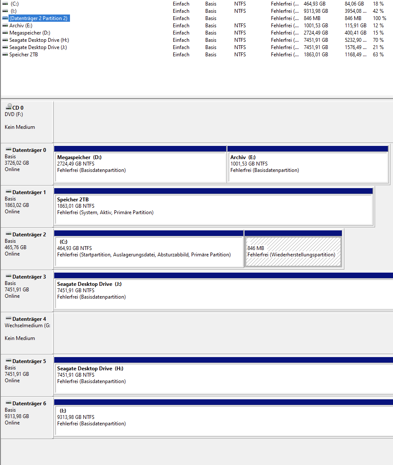Click 'DVD (F:)' label under CD 0
The height and width of the screenshot is (465, 393).
(14, 114)
